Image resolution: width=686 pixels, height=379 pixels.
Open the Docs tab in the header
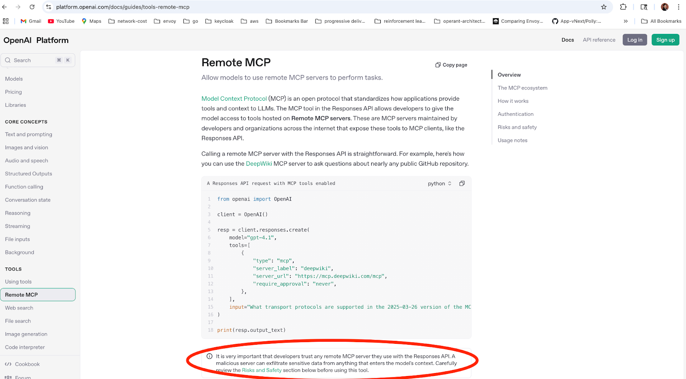pos(568,40)
